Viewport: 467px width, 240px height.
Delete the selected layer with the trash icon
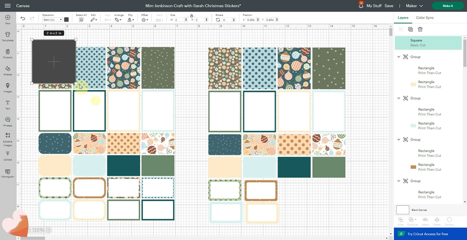pos(420,29)
